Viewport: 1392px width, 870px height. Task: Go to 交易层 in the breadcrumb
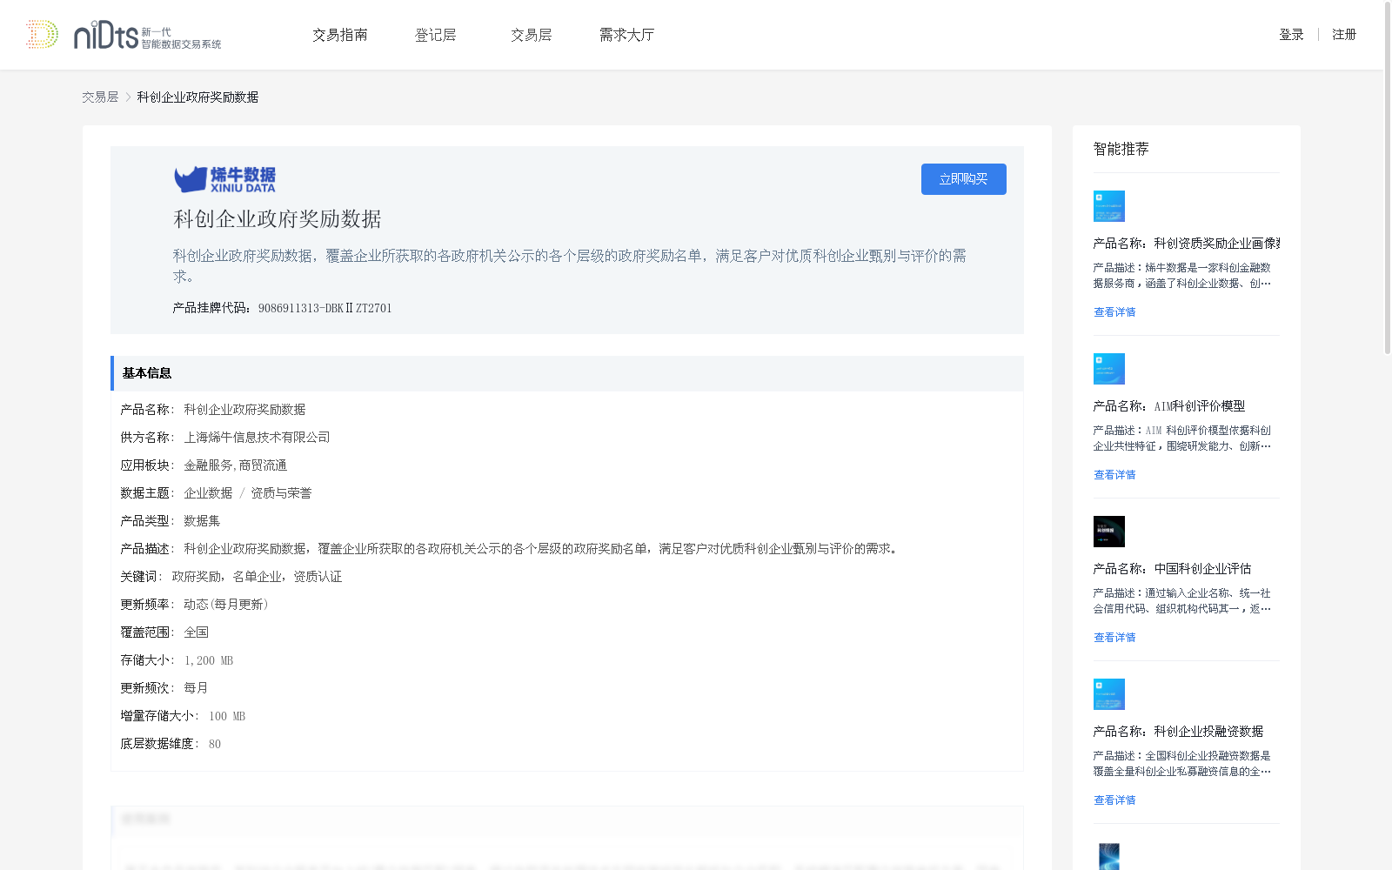[100, 97]
